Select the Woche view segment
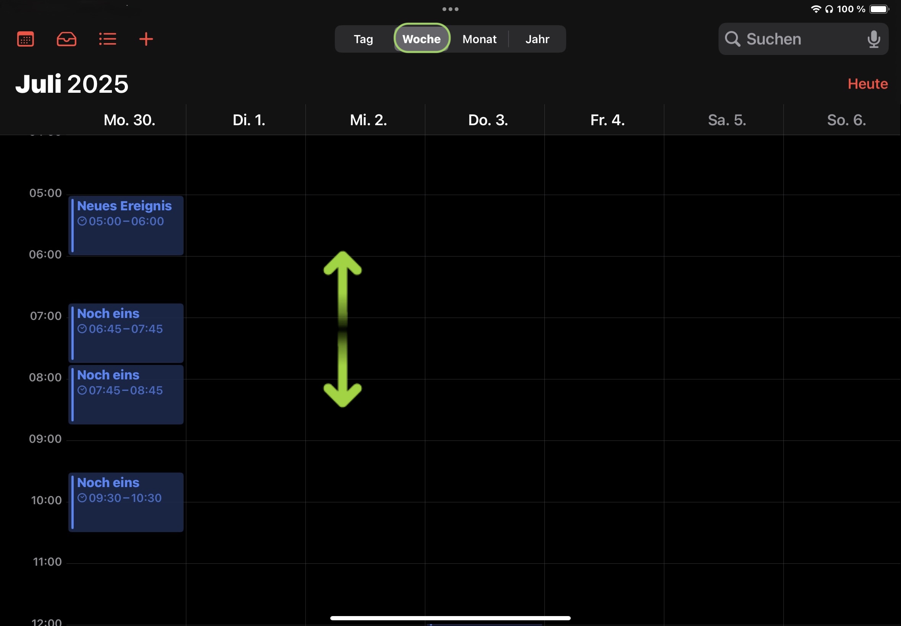Image resolution: width=901 pixels, height=626 pixels. click(421, 39)
